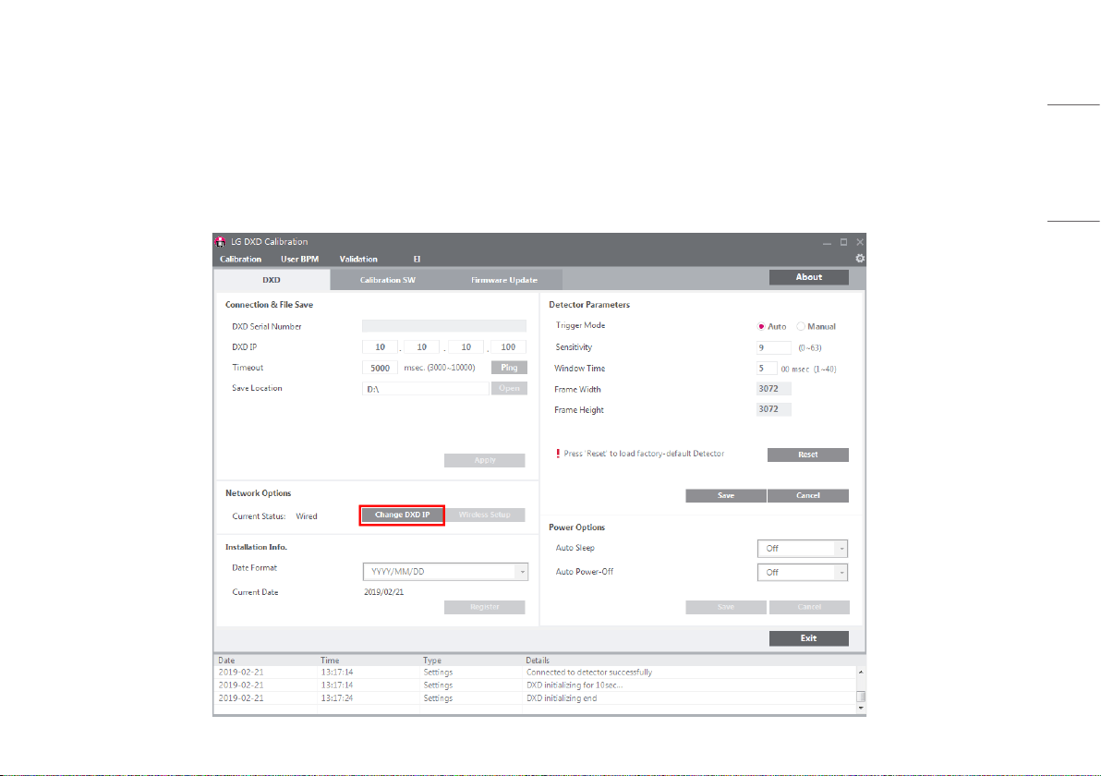1101x776 pixels.
Task: Click the Timeout field showing 5000
Action: click(380, 368)
